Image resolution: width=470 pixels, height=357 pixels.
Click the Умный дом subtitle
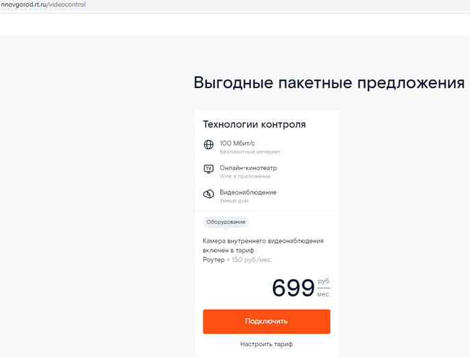click(x=233, y=201)
